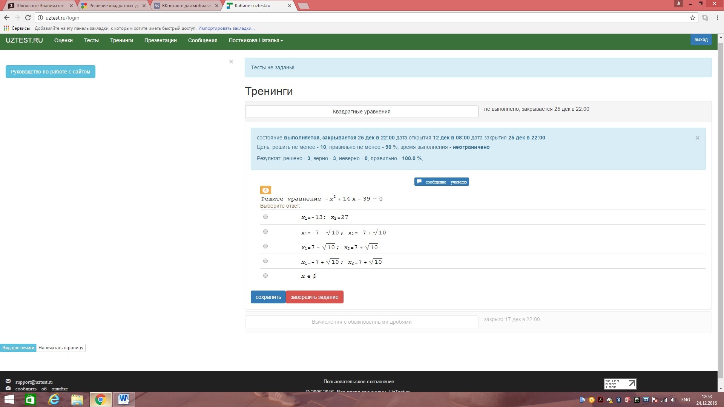The width and height of the screenshot is (724, 407).
Task: Click the завершить задание button
Action: coord(314,297)
